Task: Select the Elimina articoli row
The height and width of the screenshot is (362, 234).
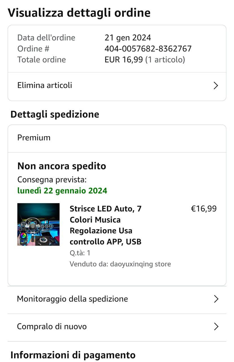Action: coord(117,86)
